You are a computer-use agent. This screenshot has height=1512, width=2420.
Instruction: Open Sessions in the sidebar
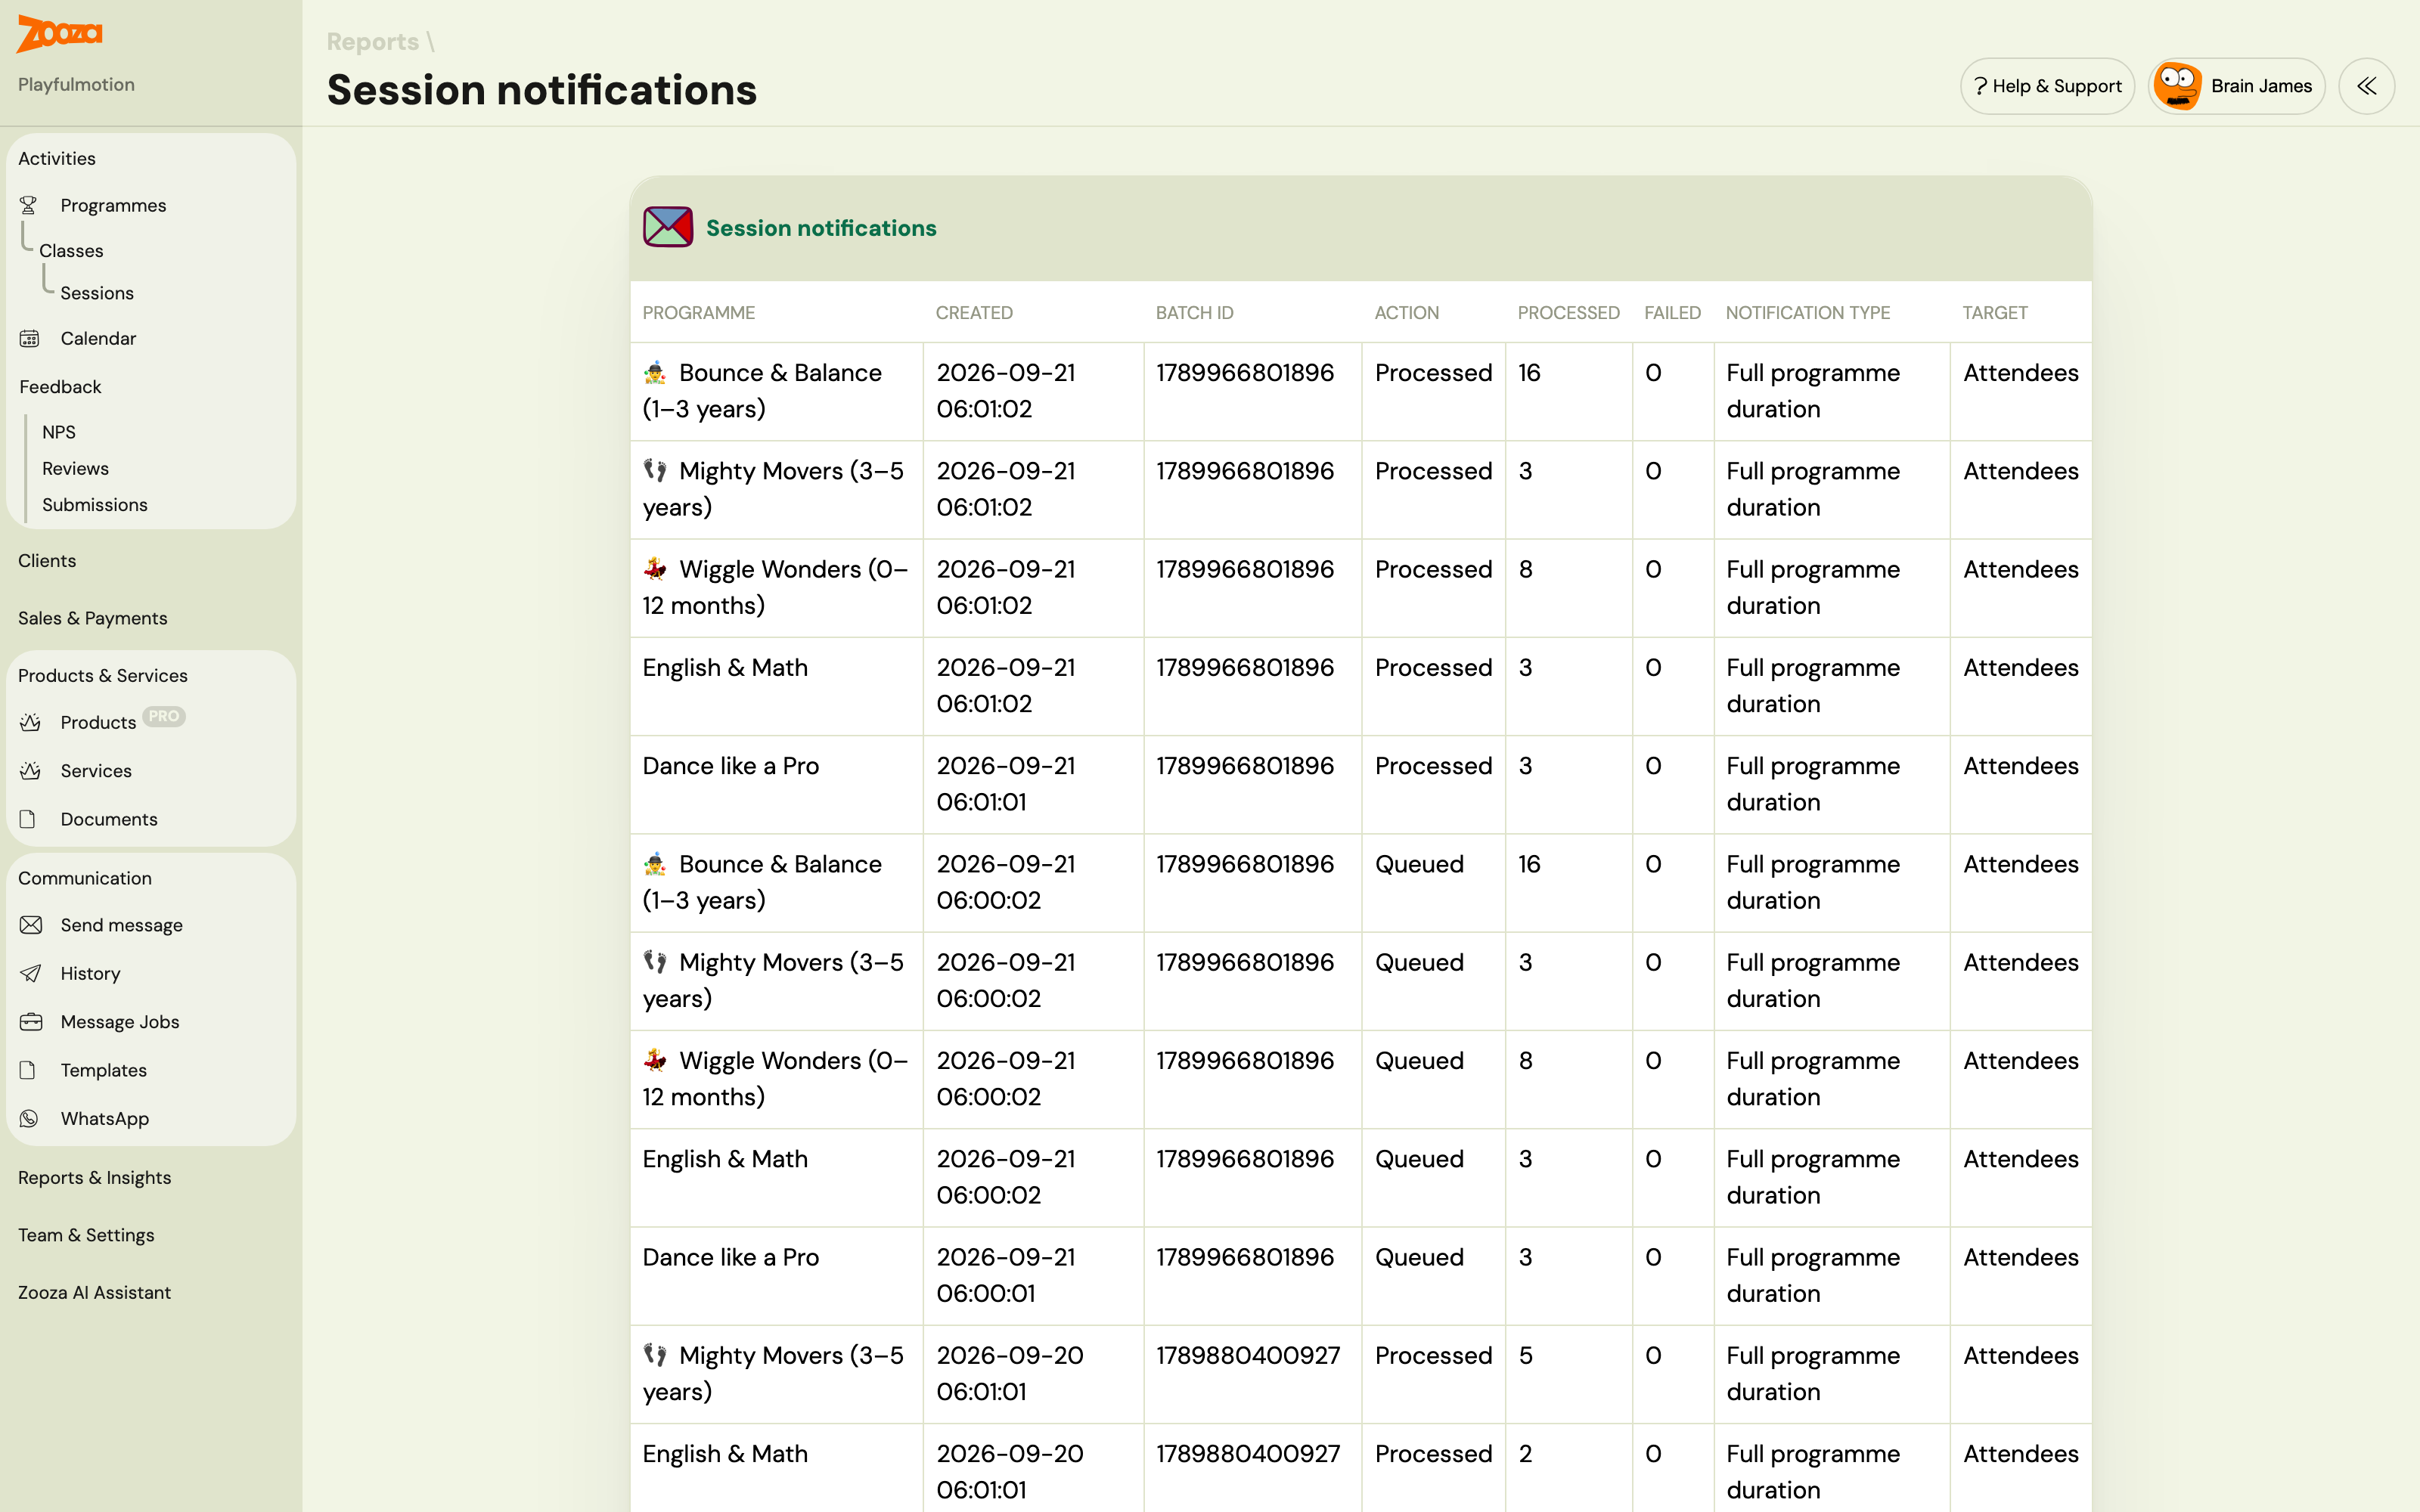point(97,293)
